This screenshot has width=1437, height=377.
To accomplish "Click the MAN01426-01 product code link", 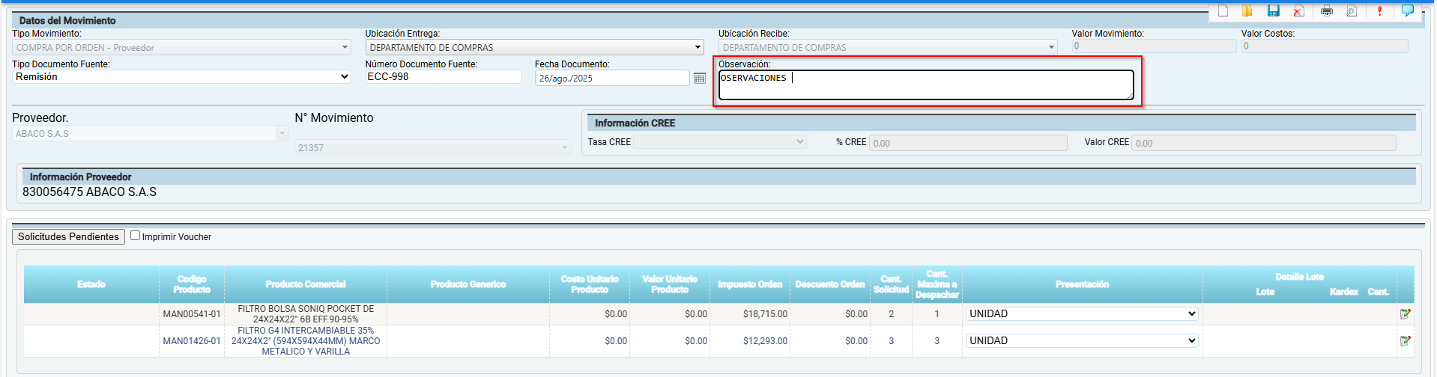I will (x=192, y=341).
